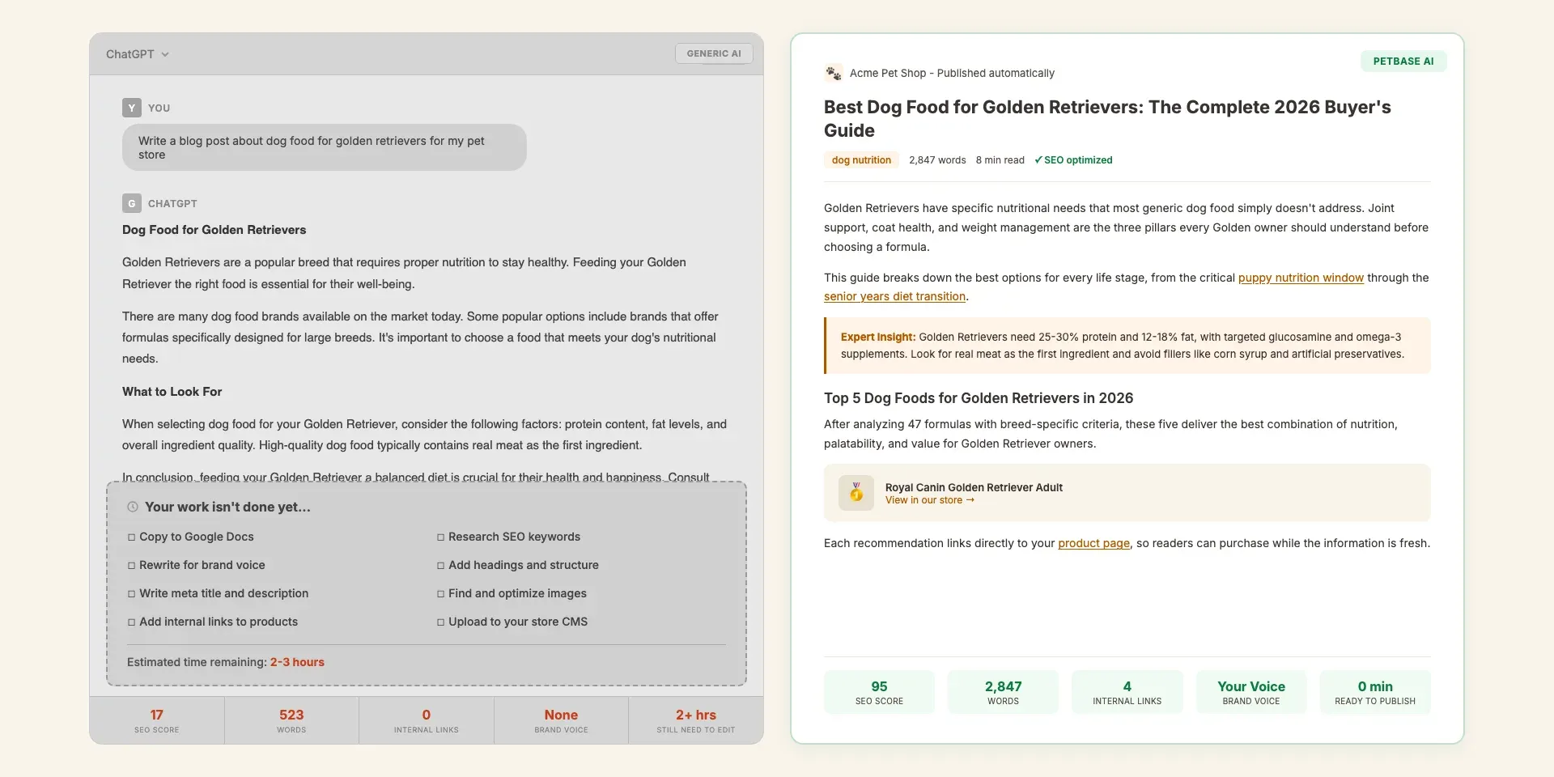
Task: Click the user prompt message bubble
Action: coord(325,147)
